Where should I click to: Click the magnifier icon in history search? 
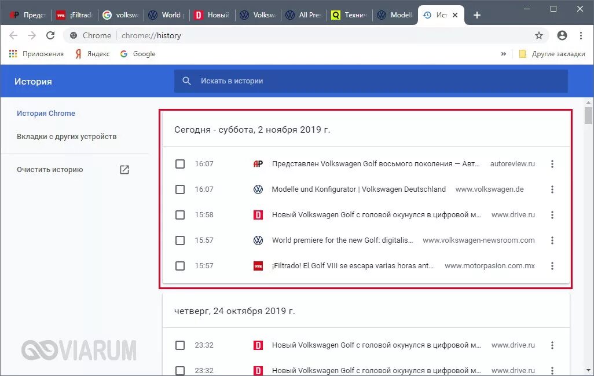pos(186,81)
